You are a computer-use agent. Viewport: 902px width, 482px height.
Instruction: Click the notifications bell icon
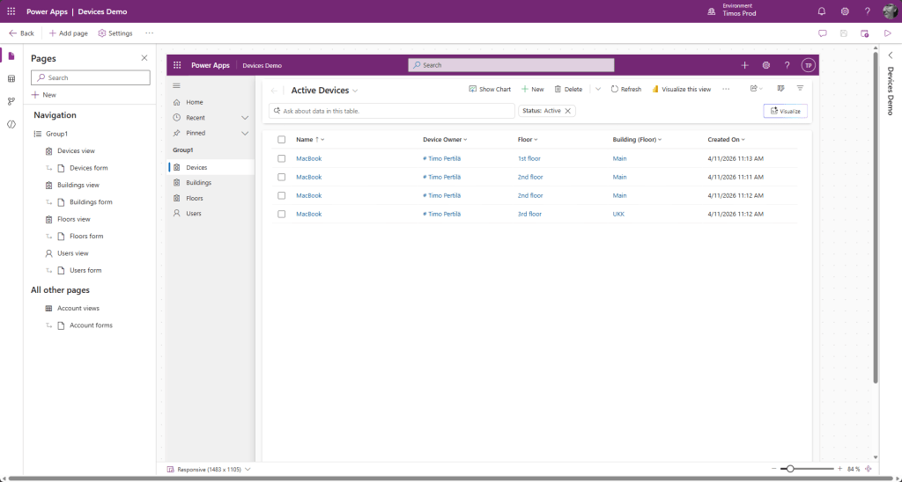(x=822, y=11)
